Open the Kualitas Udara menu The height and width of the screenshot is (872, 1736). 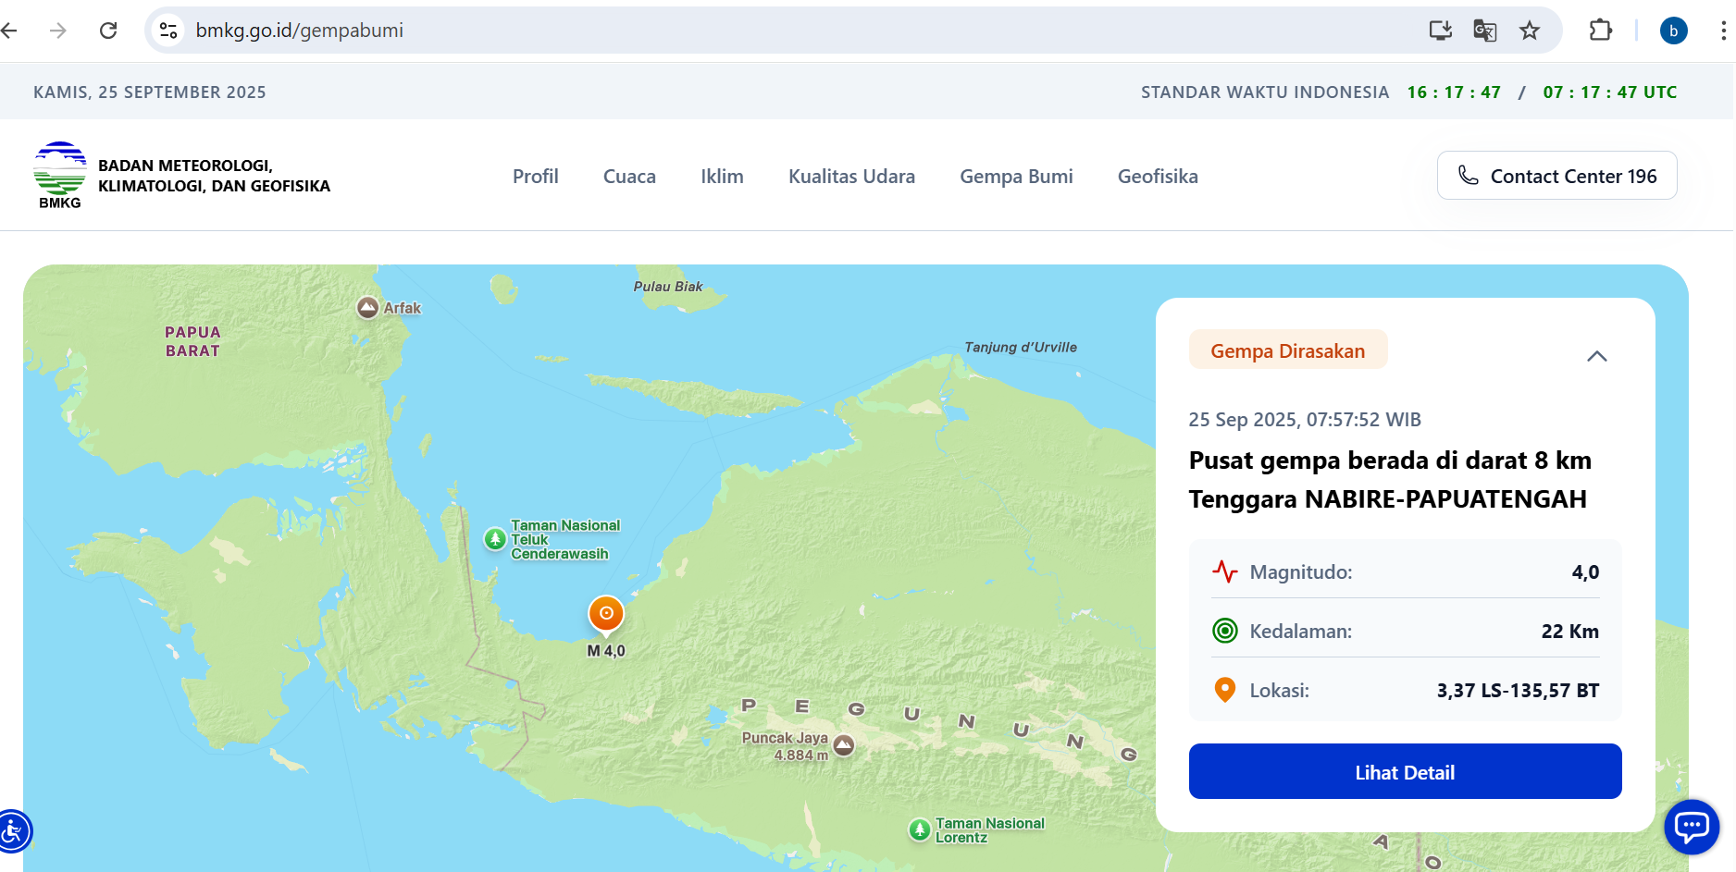(851, 176)
